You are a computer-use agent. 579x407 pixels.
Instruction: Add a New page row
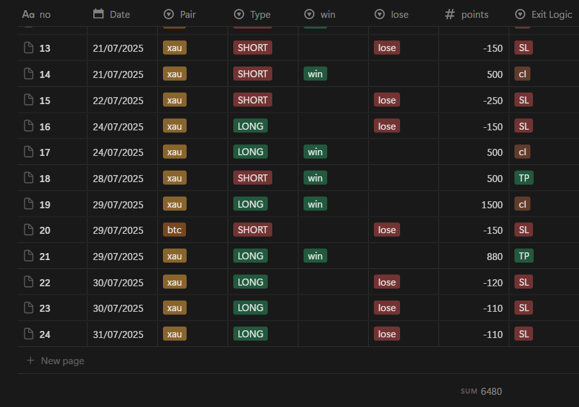click(62, 361)
